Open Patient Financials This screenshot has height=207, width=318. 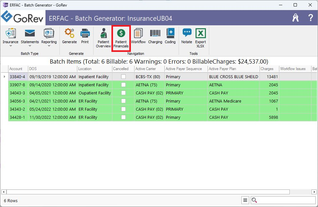click(x=121, y=38)
